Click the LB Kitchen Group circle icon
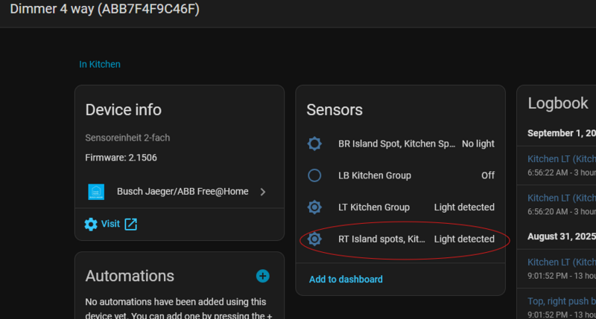This screenshot has height=319, width=596. pos(314,175)
